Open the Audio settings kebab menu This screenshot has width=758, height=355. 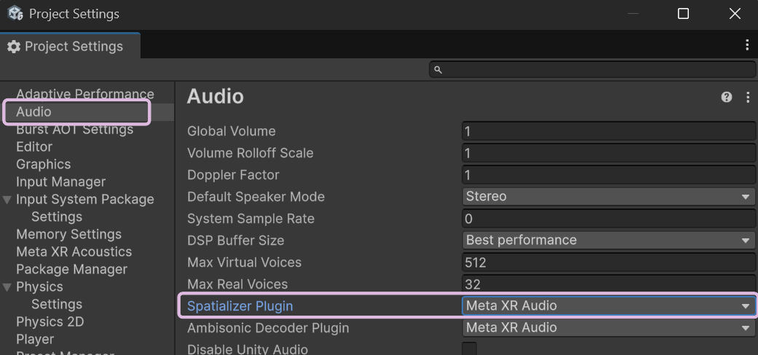747,97
